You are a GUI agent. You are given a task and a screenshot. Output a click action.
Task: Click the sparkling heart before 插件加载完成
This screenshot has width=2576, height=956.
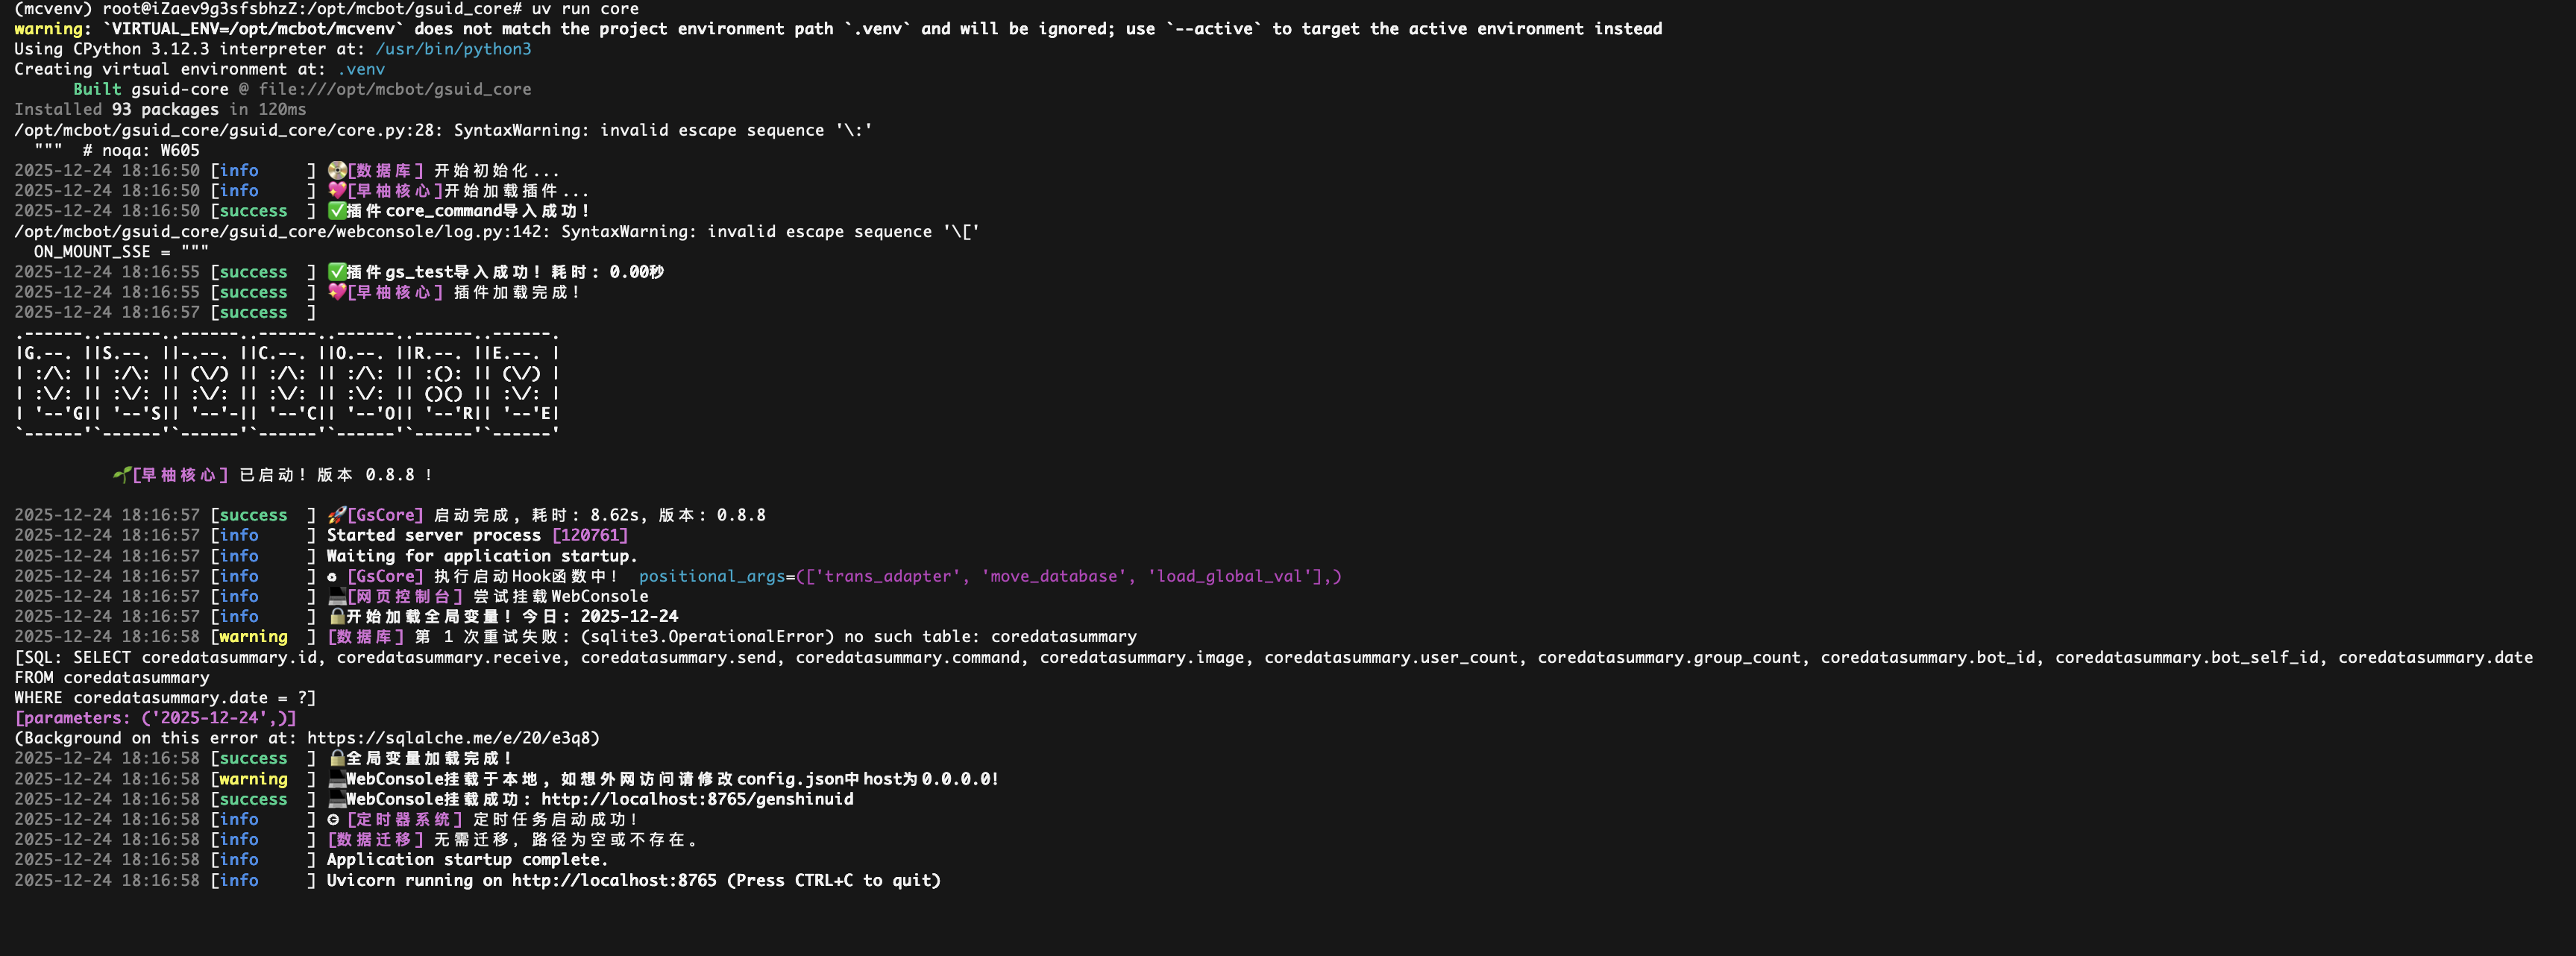(x=337, y=292)
